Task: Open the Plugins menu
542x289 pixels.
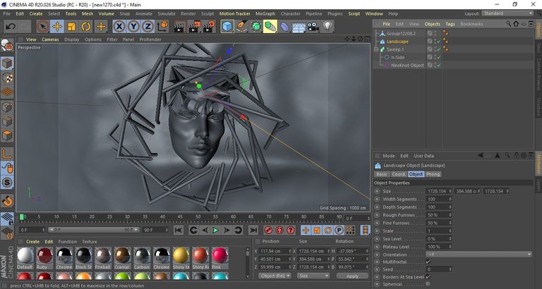Action: [335, 13]
